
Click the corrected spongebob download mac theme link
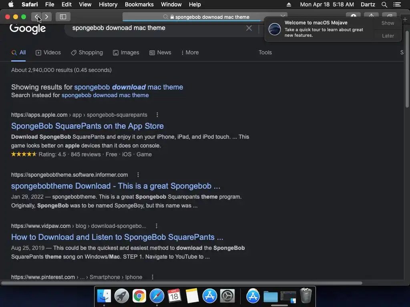[x=129, y=87]
